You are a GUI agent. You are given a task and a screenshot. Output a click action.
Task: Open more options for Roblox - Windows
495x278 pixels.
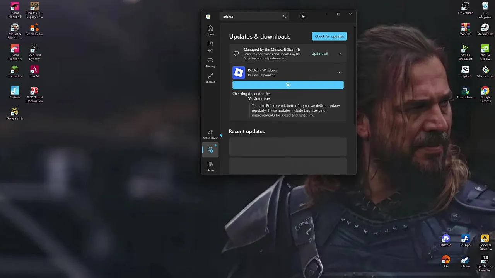(x=340, y=73)
